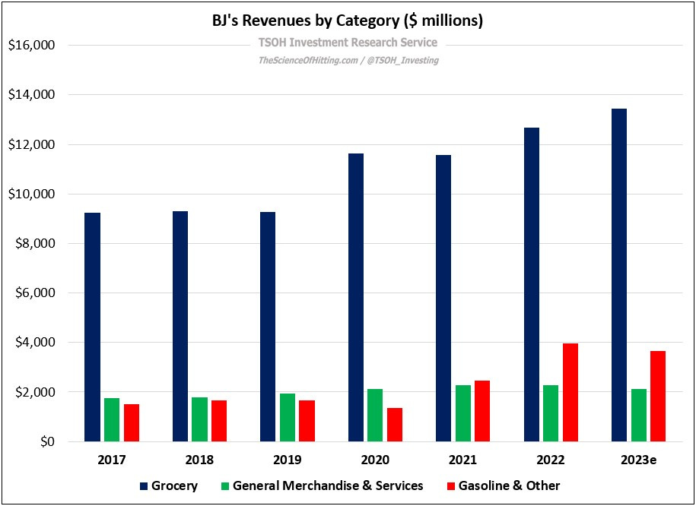Click the $12,000 y-axis value
The width and height of the screenshot is (696, 506).
[x=31, y=144]
